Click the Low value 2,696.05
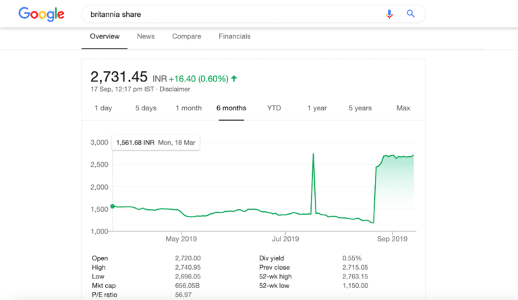Image resolution: width=518 pixels, height=300 pixels. (x=188, y=276)
